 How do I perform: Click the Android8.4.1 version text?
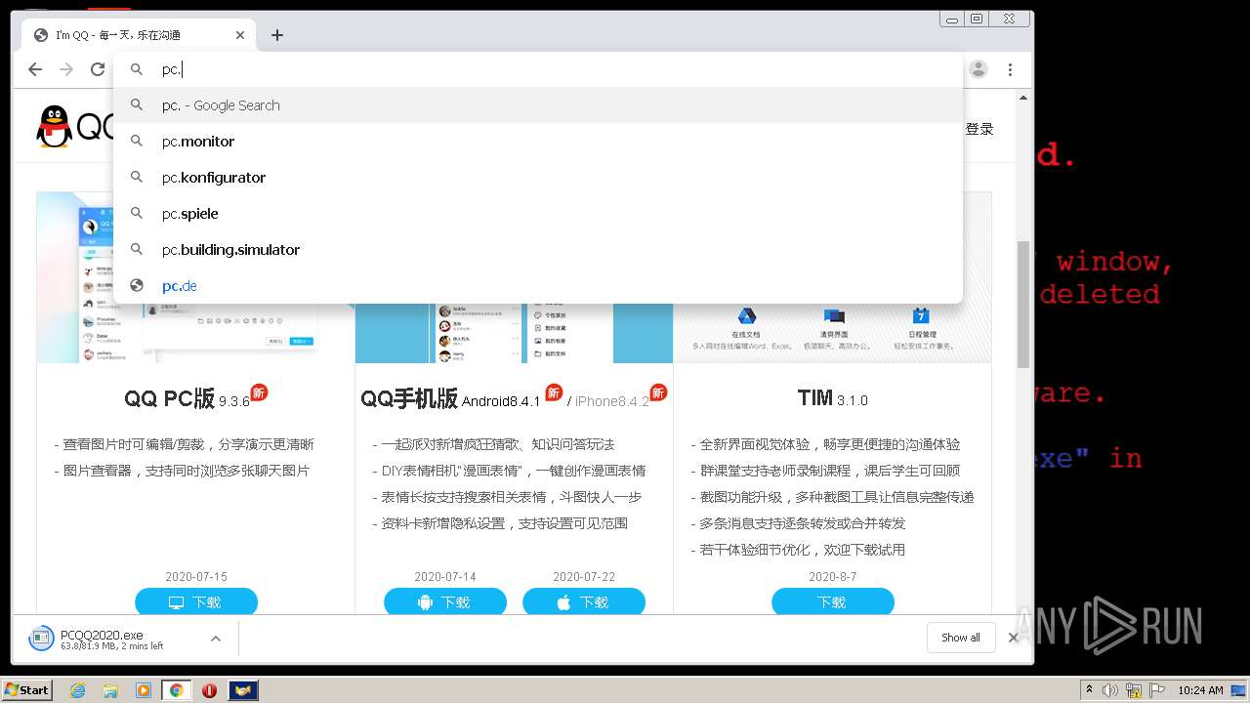click(501, 401)
